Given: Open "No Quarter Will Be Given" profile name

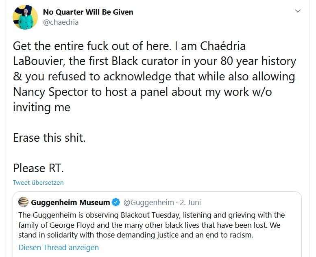Looking at the screenshot, I should [88, 12].
